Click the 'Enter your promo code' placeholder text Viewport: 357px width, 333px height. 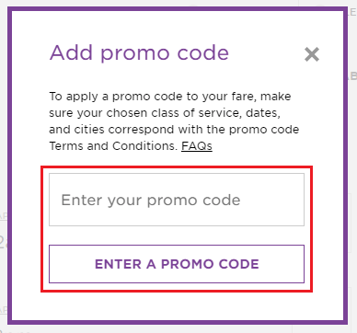(x=151, y=201)
